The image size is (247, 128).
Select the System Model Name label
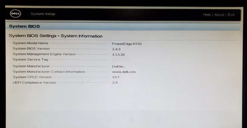tap(30, 43)
